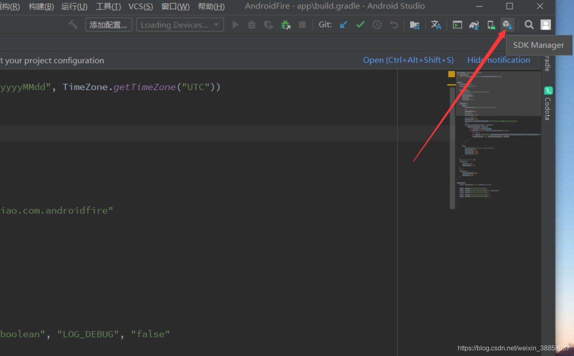Click the androidfire package string
The height and width of the screenshot is (356, 574).
tap(56, 211)
